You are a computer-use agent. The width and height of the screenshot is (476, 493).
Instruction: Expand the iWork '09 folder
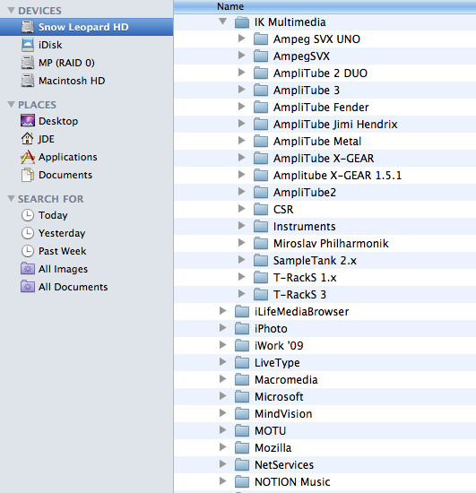click(222, 344)
